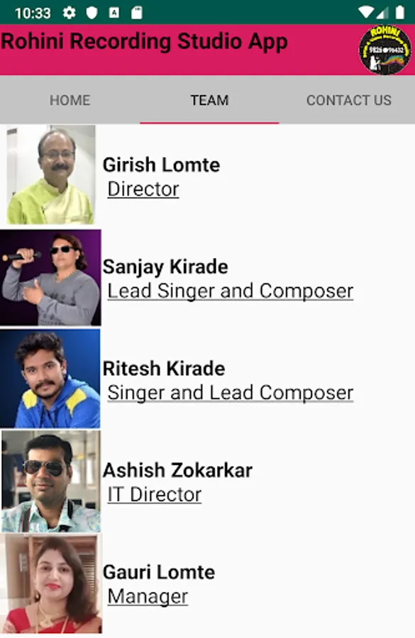
Task: Tap the cellular signal icon
Action: 382,13
